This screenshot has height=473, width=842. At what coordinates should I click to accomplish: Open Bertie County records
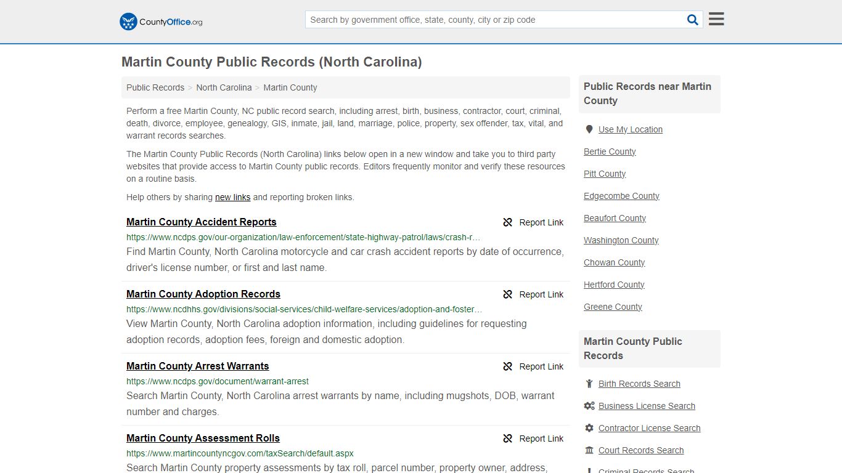pyautogui.click(x=610, y=152)
